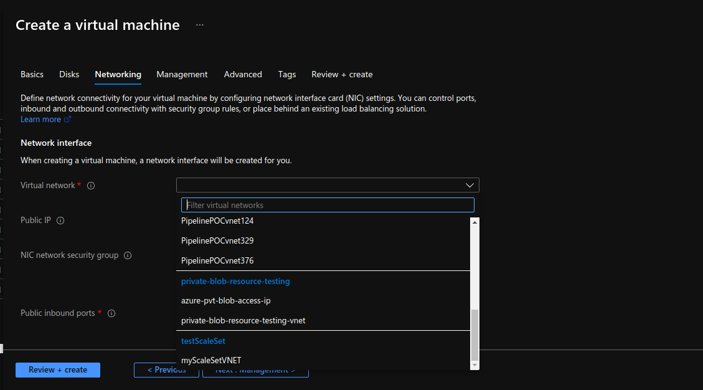This screenshot has height=390, width=703.
Task: Choose PipelinePOCvnet376 from the list
Action: (217, 261)
